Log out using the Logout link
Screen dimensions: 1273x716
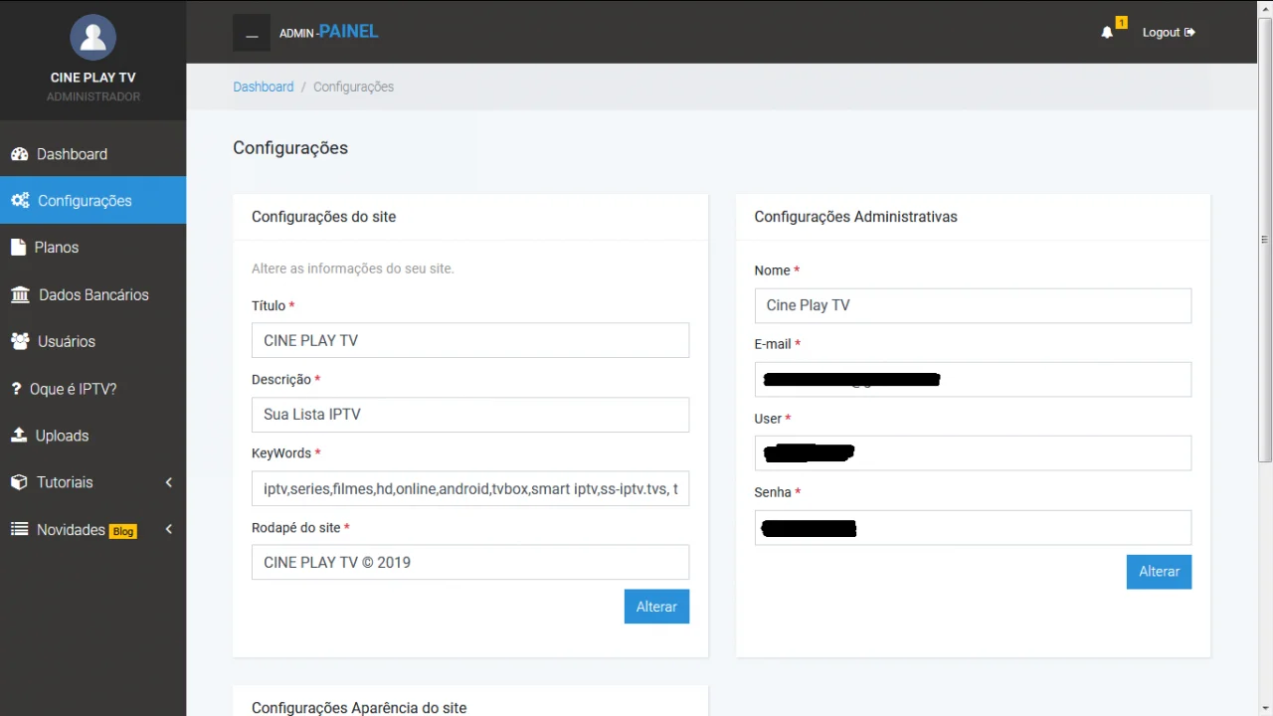click(1168, 33)
